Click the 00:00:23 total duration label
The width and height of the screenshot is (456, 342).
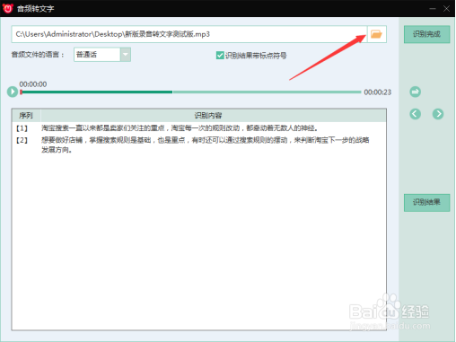click(x=377, y=92)
